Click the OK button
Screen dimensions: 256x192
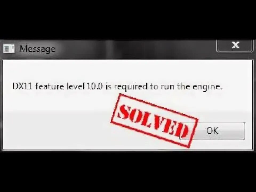212,131
